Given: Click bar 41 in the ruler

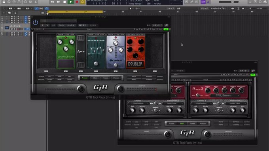Looking at the screenshot, I should [x=141, y=11].
